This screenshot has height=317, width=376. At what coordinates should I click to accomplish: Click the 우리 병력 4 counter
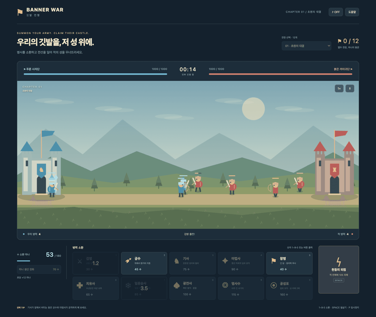[34, 234]
